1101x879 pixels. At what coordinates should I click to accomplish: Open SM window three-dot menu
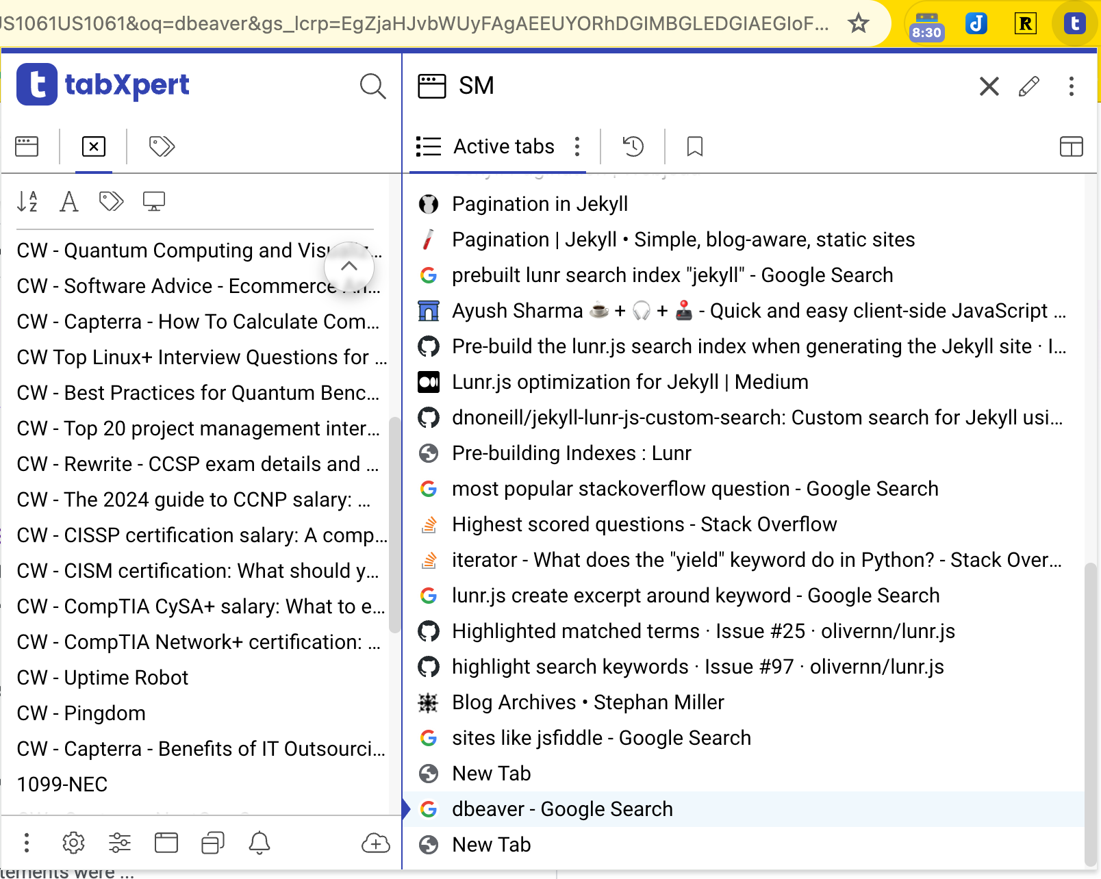tap(1071, 86)
